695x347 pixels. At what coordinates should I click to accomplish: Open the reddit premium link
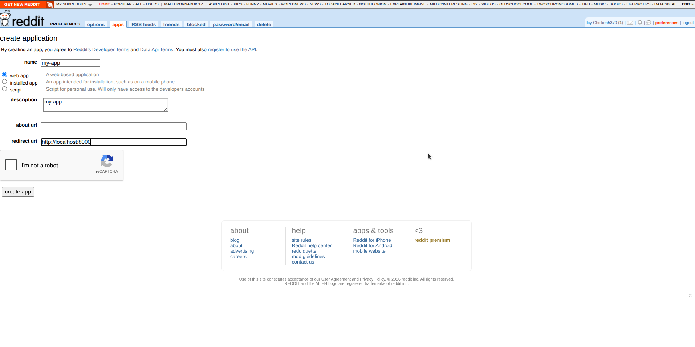432,240
